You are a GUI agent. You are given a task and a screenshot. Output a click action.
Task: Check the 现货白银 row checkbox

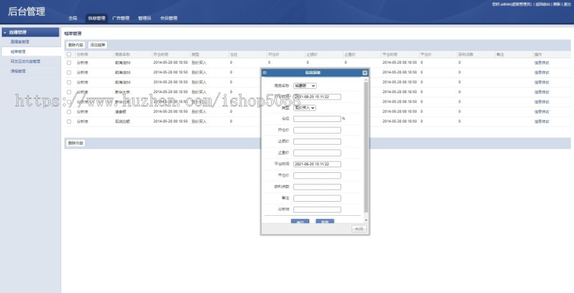pos(69,121)
